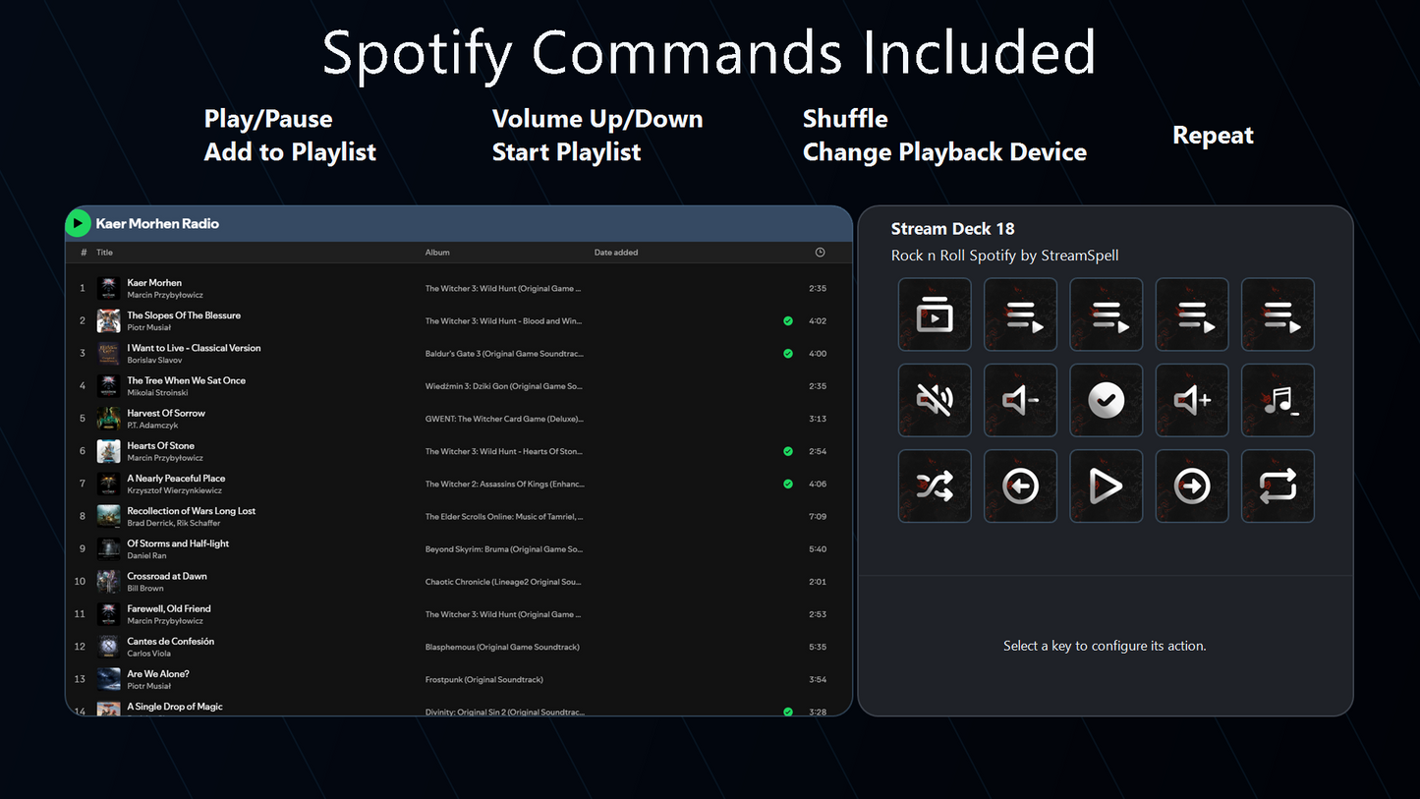This screenshot has width=1420, height=799.
Task: Click Rock n Roll Spotify by StreamSpell label
Action: pos(1004,256)
